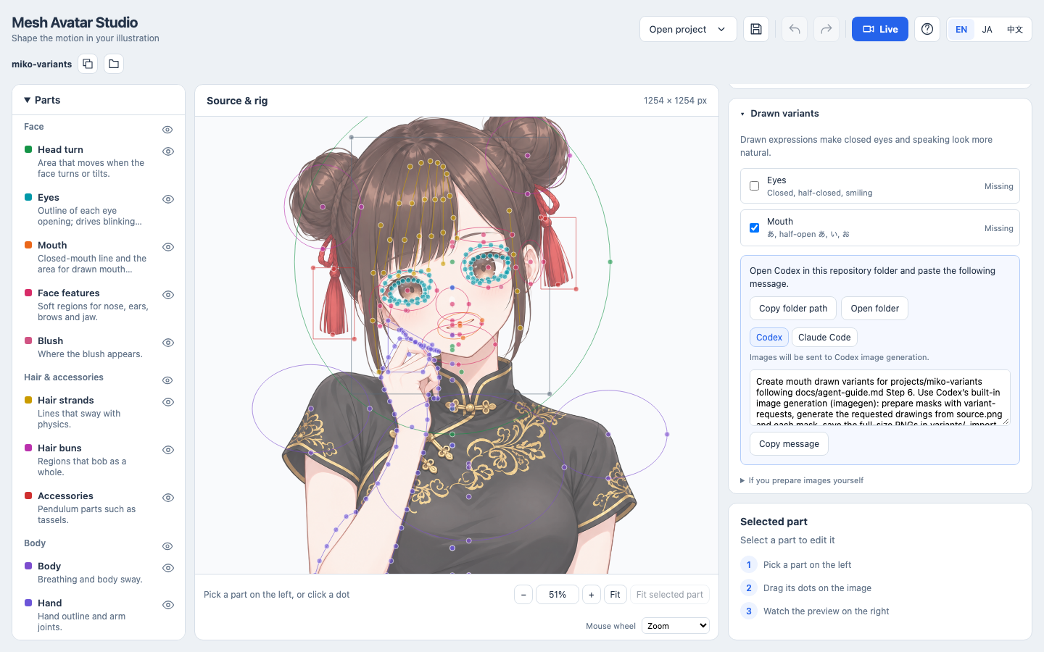Toggle Hair buns visibility eye
The width and height of the screenshot is (1044, 652).
tap(168, 450)
